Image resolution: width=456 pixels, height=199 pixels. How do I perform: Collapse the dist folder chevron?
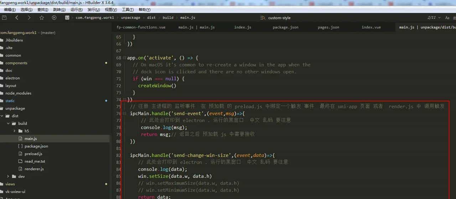pos(2,116)
